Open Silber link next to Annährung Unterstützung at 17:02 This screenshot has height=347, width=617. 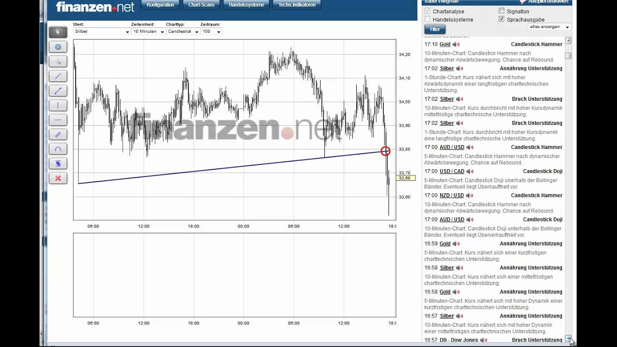(447, 68)
